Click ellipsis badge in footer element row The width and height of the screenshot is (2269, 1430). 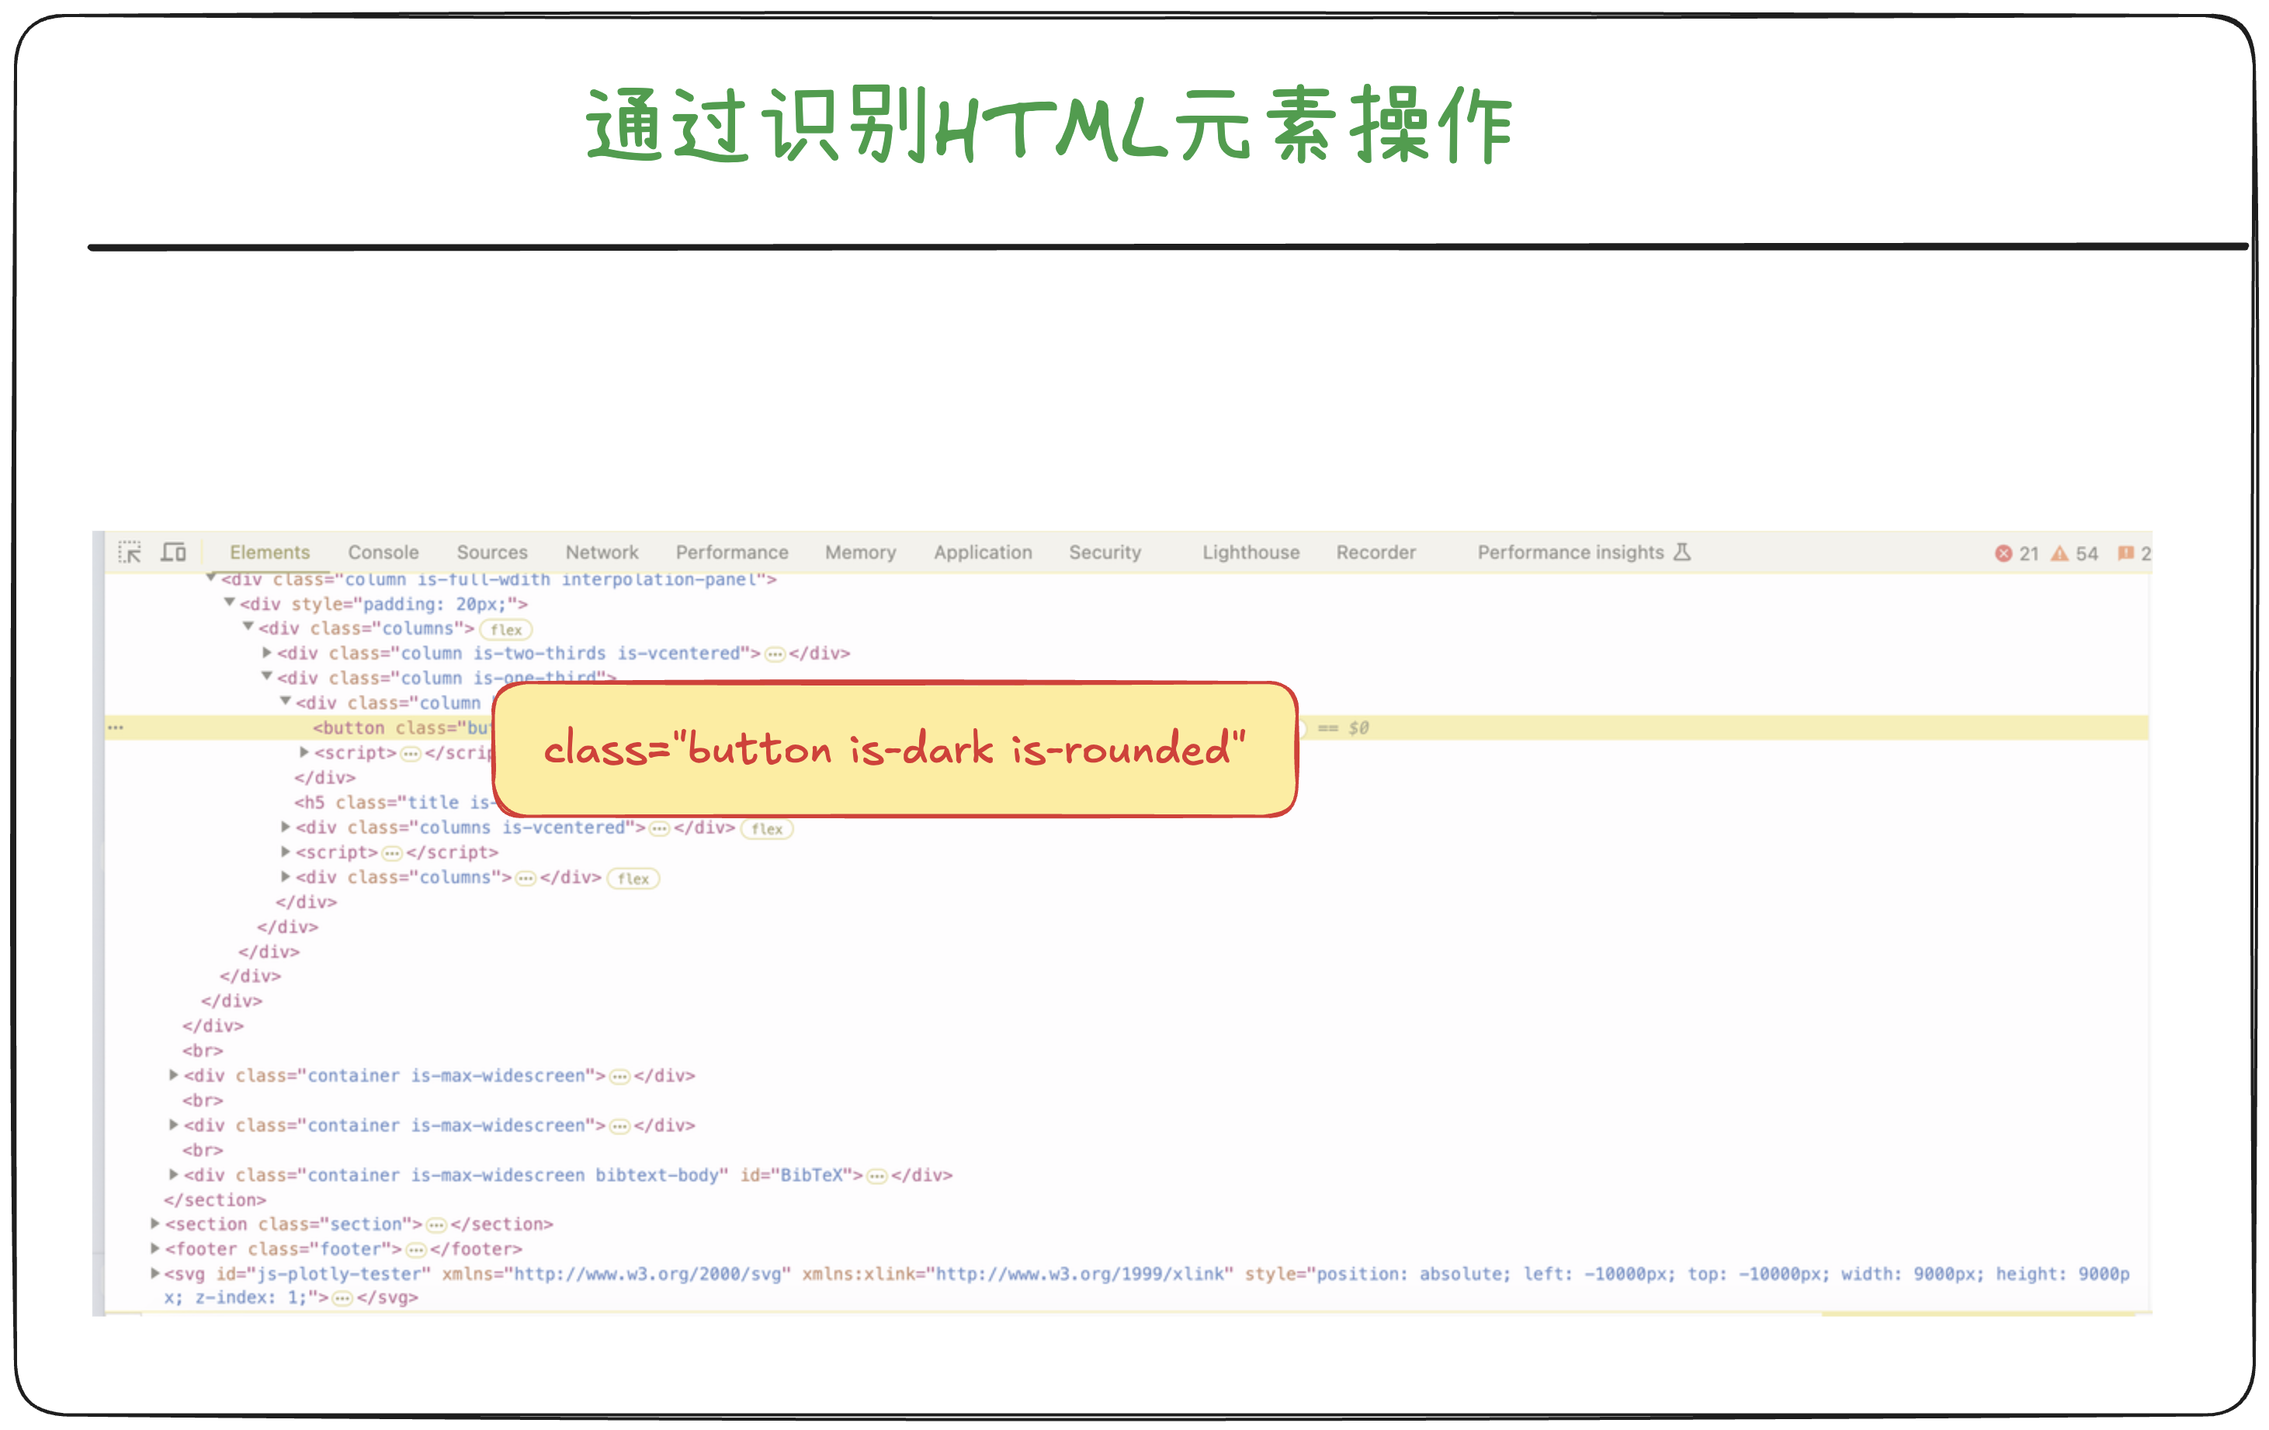pos(415,1250)
